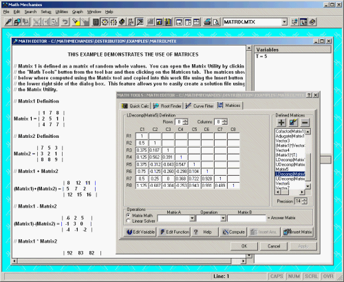Click the Cut scissors toolbar icon
This screenshot has height=282, width=344.
coord(36,22)
